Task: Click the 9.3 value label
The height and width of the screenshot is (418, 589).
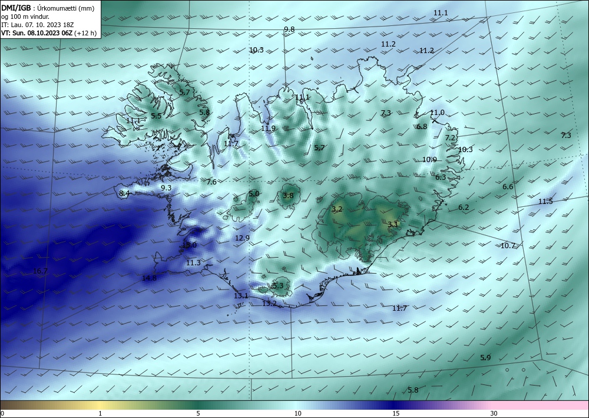Action: [166, 188]
